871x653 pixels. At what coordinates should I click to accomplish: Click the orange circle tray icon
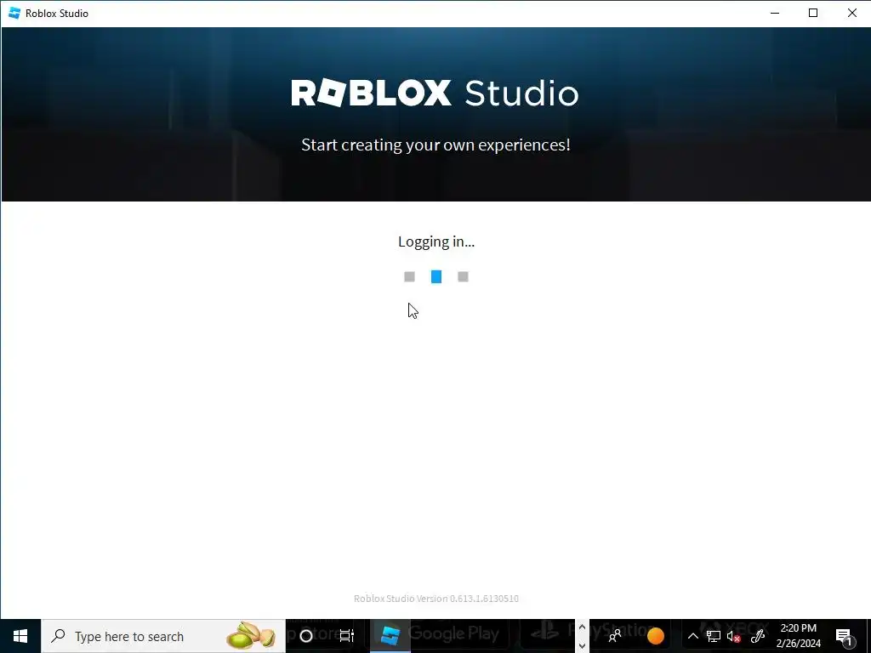pos(656,636)
